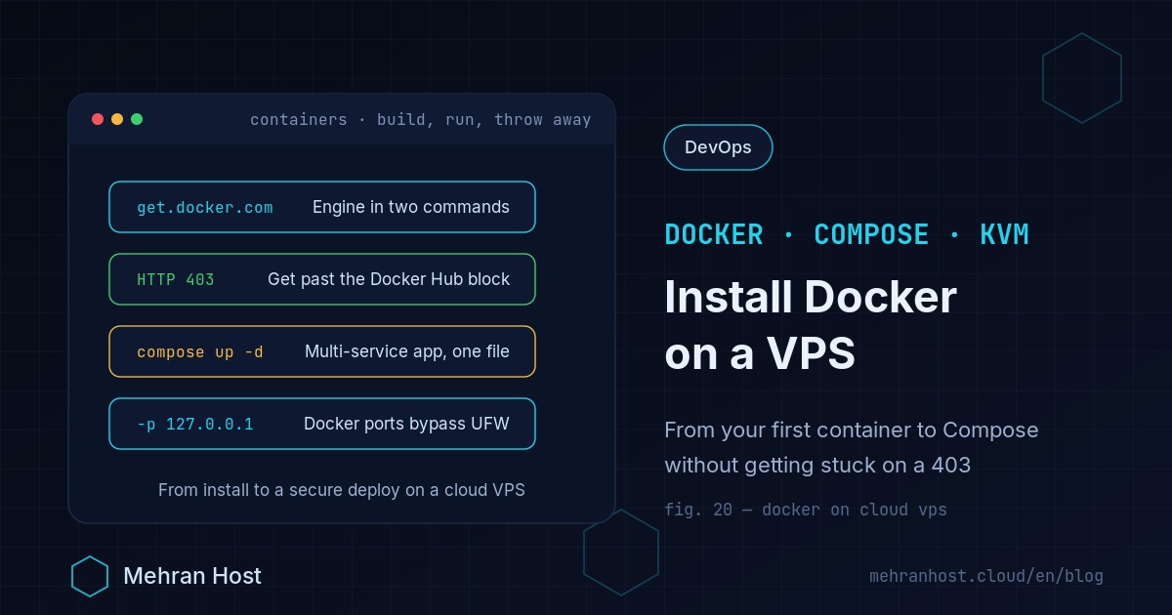Click the green dot in the terminal titlebar
The width and height of the screenshot is (1172, 615).
(x=137, y=119)
